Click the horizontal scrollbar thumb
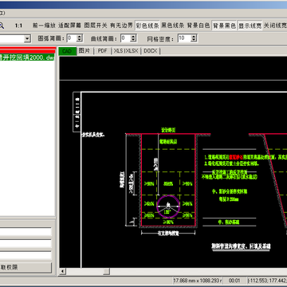 click(x=107, y=271)
